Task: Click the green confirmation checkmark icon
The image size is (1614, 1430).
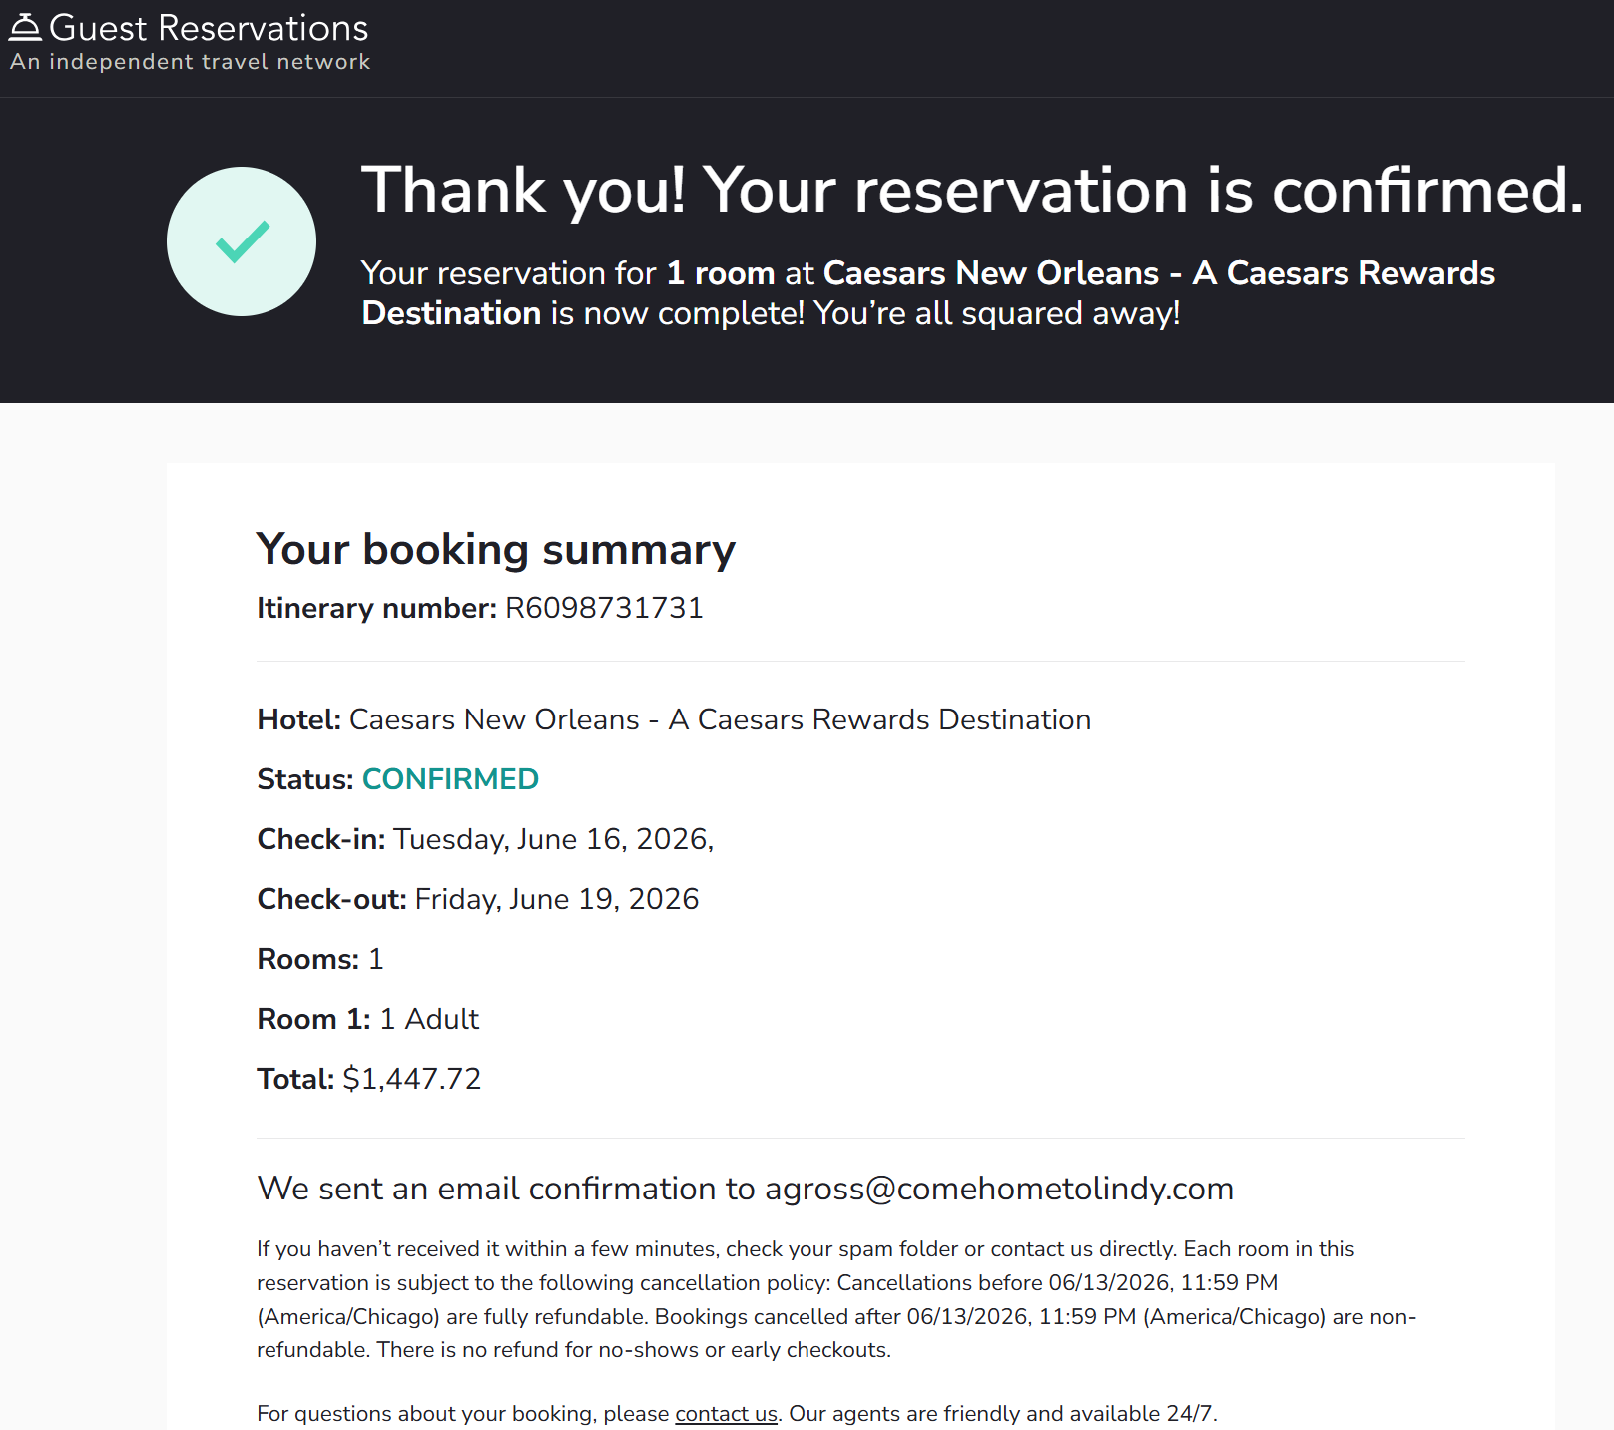Action: 242,241
